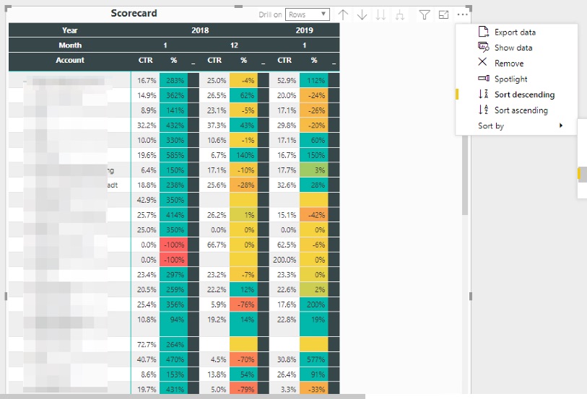Click the drill down arrow icon
This screenshot has height=399, width=587.
pos(362,15)
